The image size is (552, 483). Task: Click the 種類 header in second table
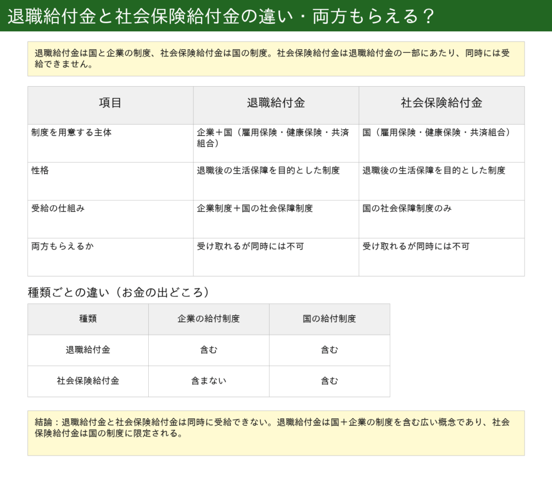point(86,319)
